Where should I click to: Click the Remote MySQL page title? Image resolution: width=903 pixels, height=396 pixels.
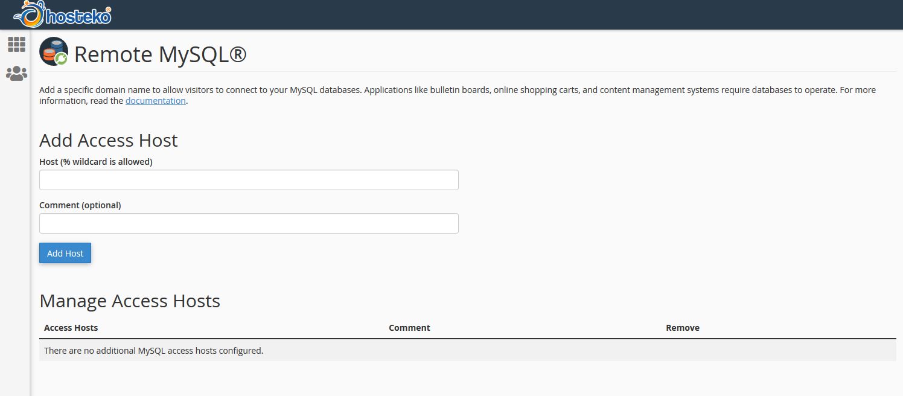coord(161,54)
